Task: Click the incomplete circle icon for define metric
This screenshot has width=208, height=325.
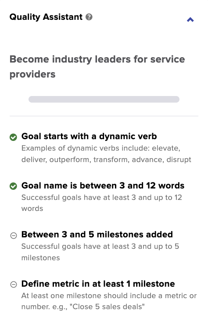Action: click(14, 284)
